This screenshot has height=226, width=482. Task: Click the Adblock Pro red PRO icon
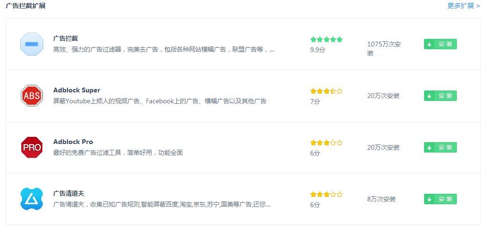click(x=32, y=147)
